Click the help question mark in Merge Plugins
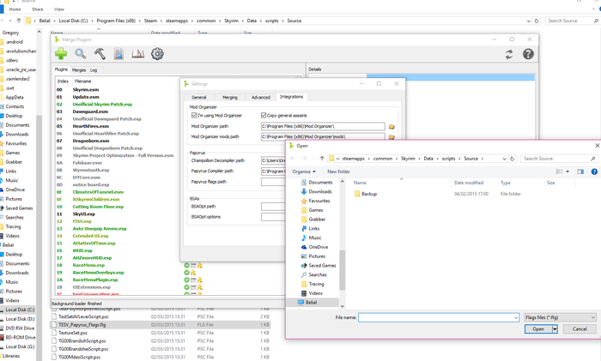This screenshot has width=601, height=361. [528, 54]
